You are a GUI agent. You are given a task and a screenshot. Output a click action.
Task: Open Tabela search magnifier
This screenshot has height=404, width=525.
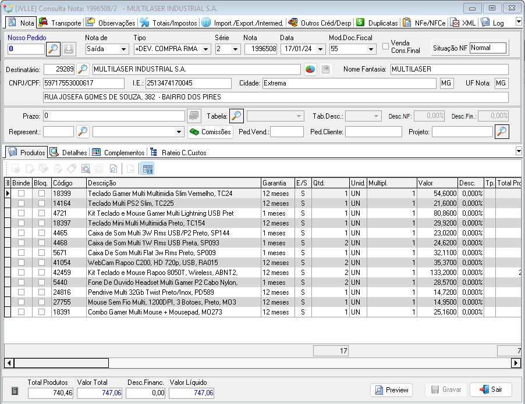(236, 116)
